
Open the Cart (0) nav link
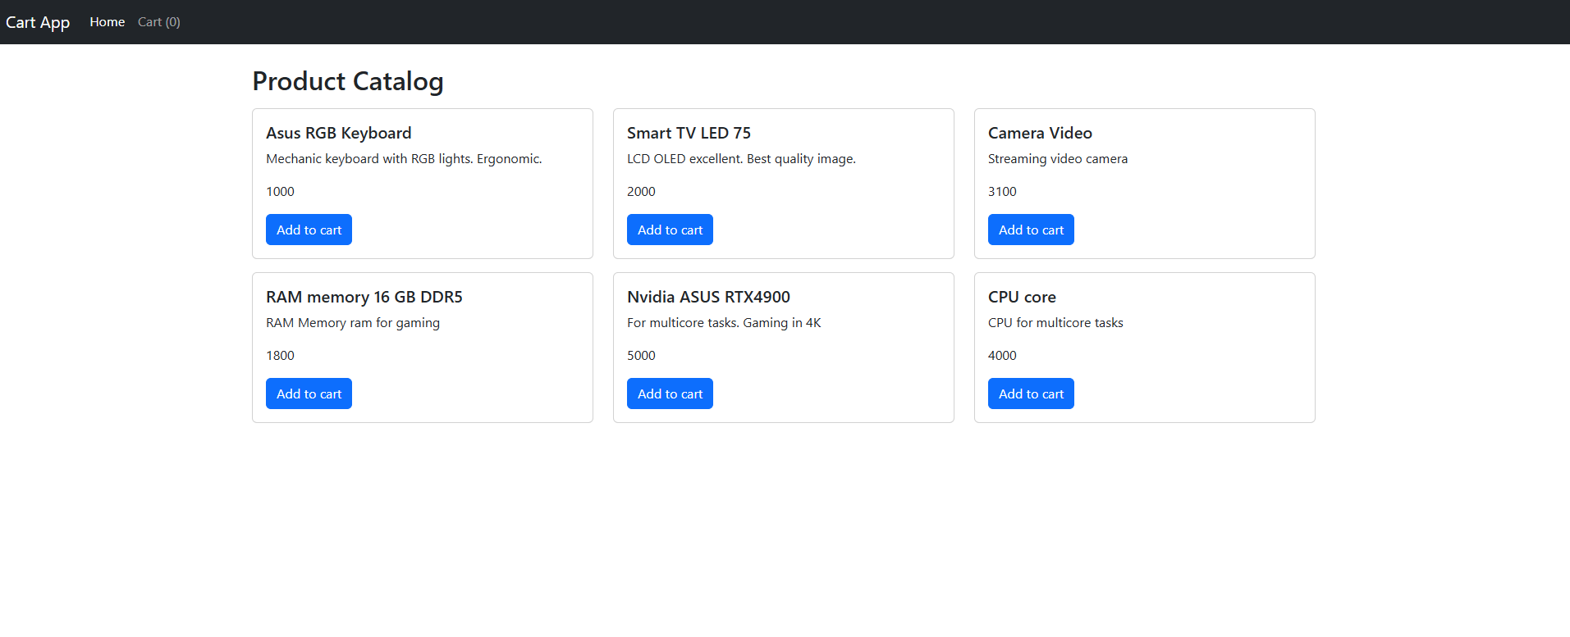point(158,22)
